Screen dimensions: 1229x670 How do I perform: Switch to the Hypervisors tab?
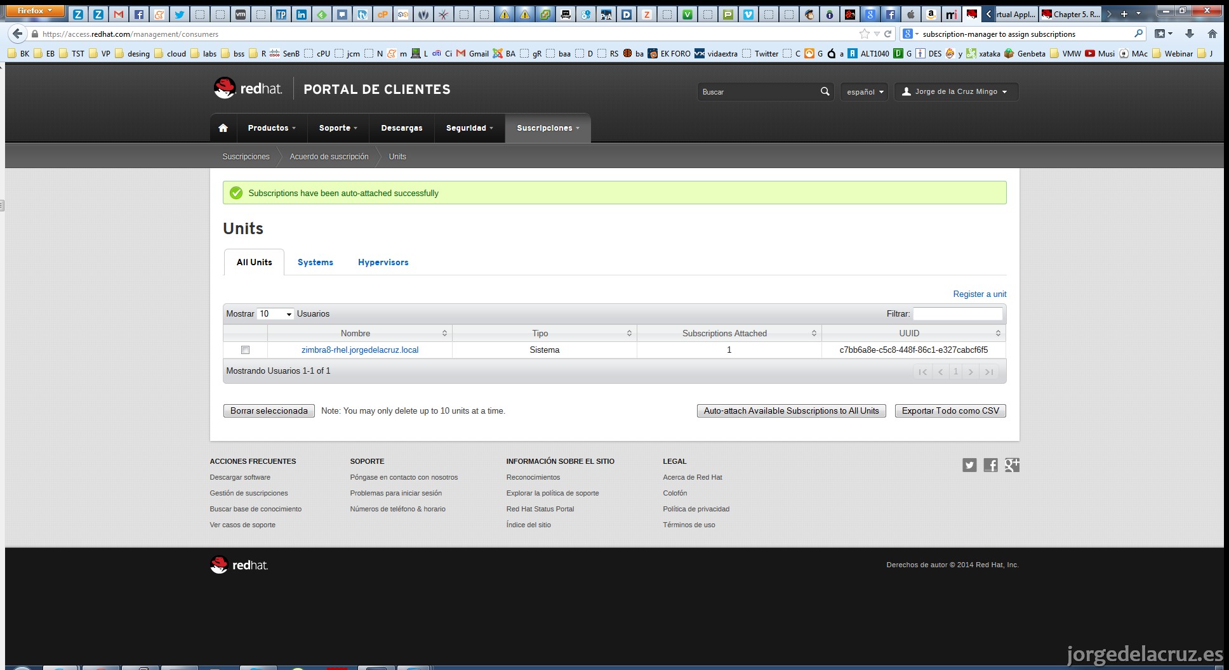pos(383,262)
